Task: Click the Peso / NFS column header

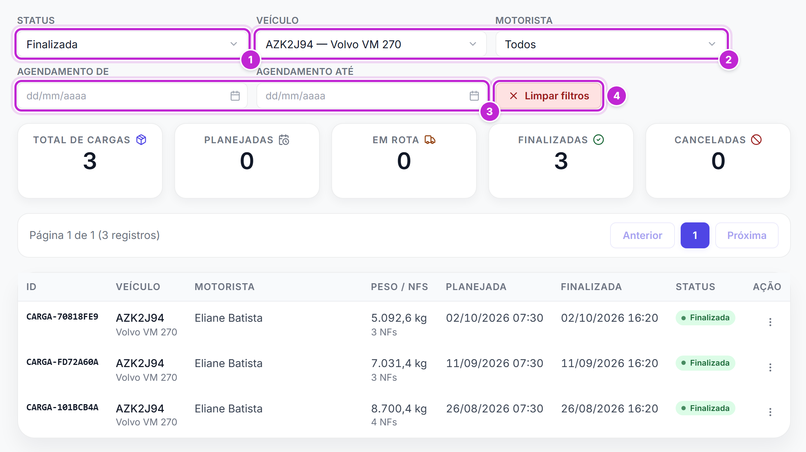Action: [x=399, y=287]
